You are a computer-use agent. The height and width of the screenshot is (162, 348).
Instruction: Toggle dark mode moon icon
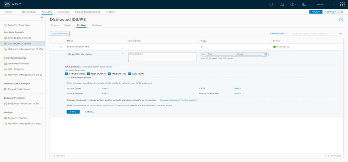[x=304, y=4]
